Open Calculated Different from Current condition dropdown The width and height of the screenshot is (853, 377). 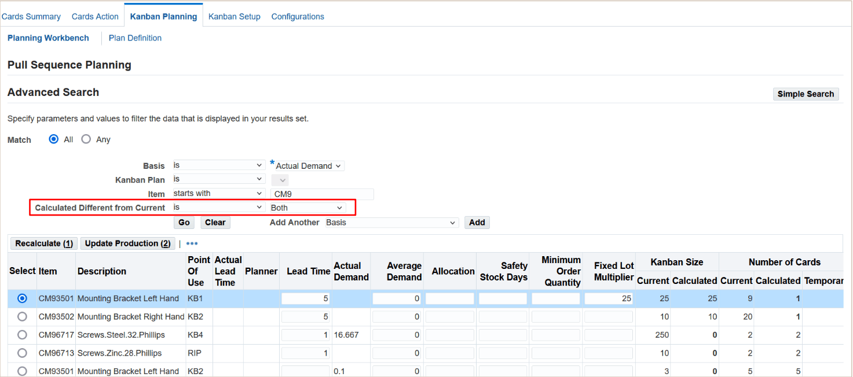pos(218,207)
